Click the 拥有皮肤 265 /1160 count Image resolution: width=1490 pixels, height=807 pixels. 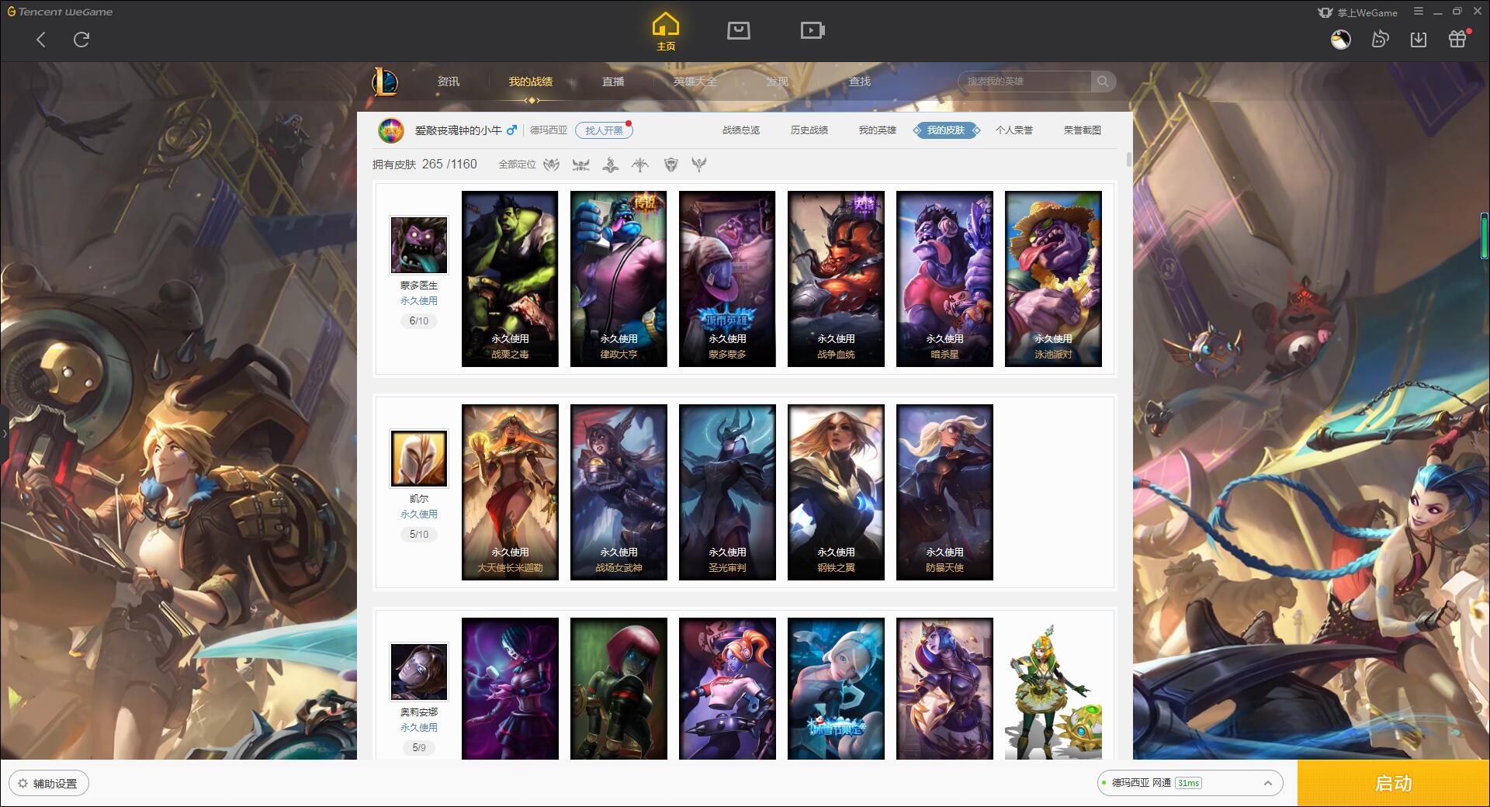coord(424,165)
